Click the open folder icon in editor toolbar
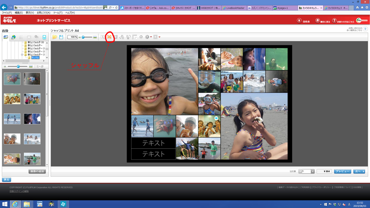The image size is (370, 208). 55,37
